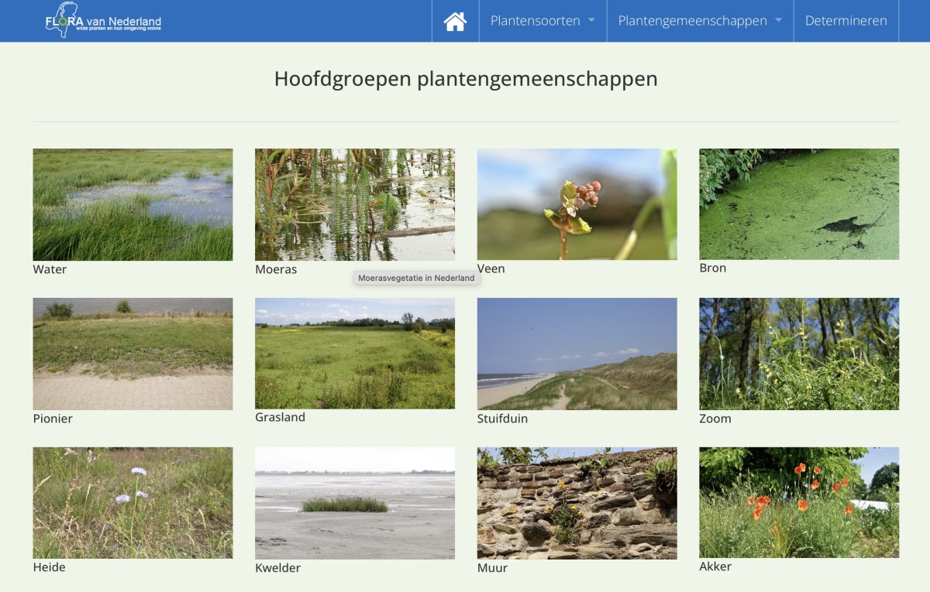Open the Kwelder mudflat photo
The height and width of the screenshot is (592, 930).
click(355, 503)
